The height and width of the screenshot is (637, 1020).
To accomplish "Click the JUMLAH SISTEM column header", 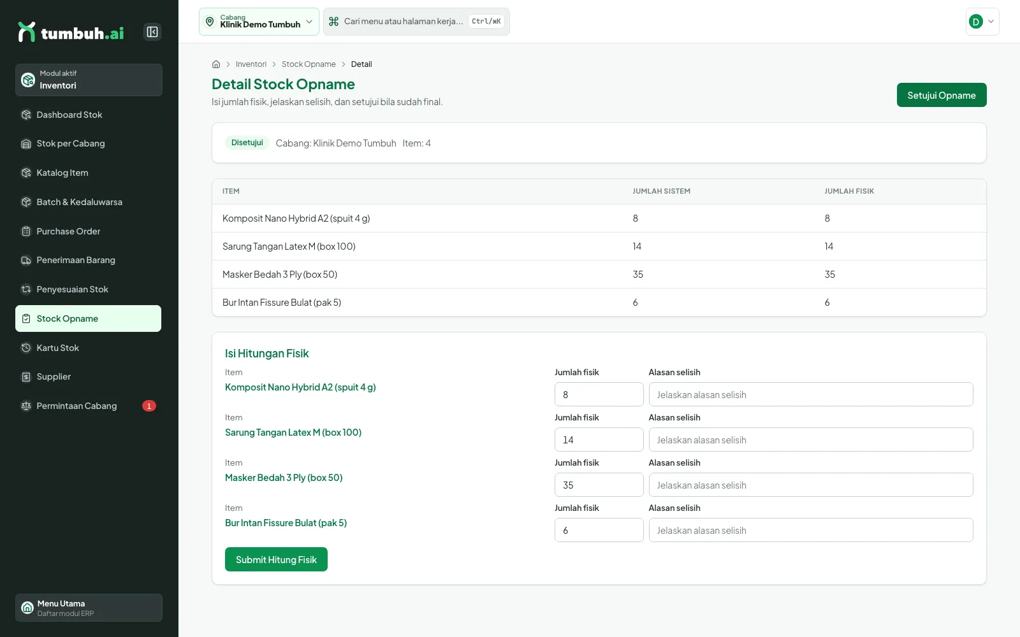I will tap(661, 191).
